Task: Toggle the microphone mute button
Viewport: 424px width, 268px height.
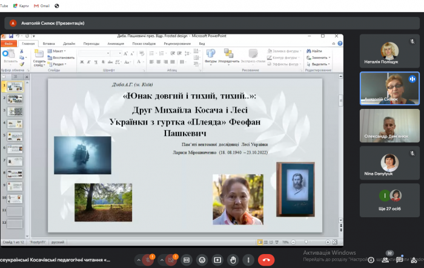Action: (x=147, y=260)
